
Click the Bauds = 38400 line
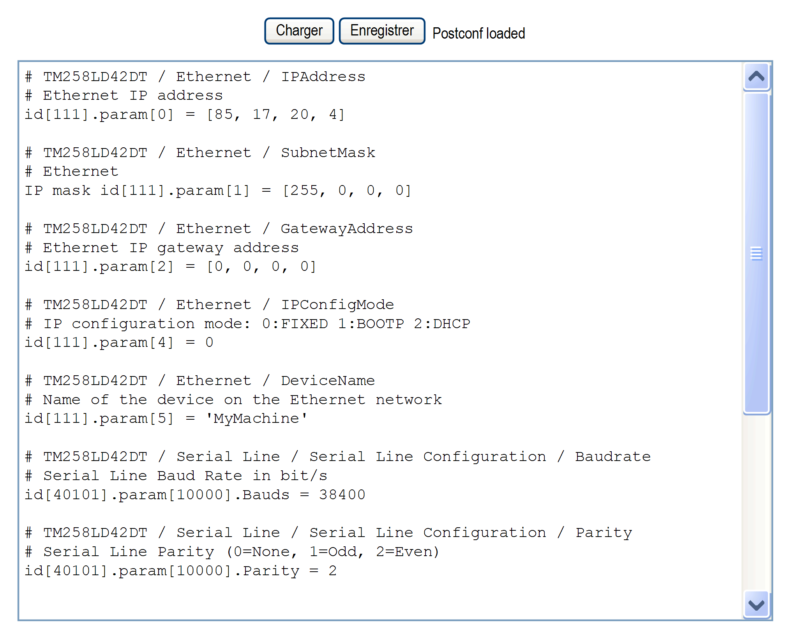tap(195, 495)
